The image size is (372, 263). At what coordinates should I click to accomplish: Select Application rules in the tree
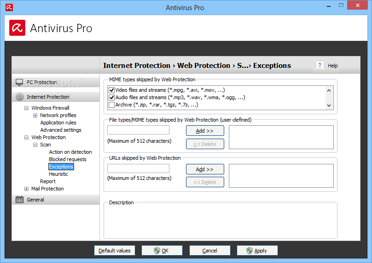tap(58, 123)
